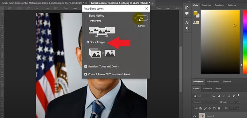Filter layers by type layers icon
Viewport: 247px width, 118px height.
click(x=224, y=96)
